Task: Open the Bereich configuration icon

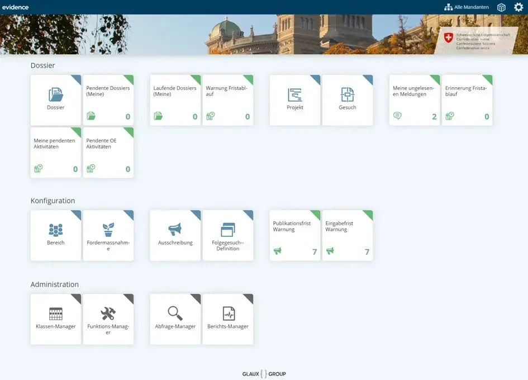Action: 55,230
